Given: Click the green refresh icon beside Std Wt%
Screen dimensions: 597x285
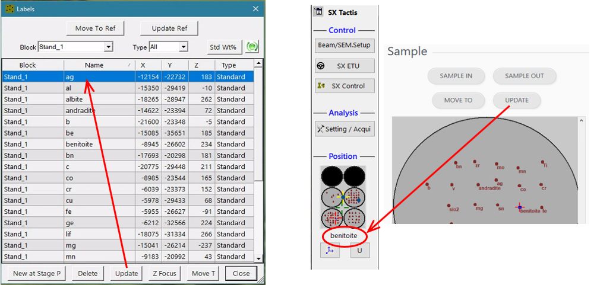Looking at the screenshot, I should [253, 47].
